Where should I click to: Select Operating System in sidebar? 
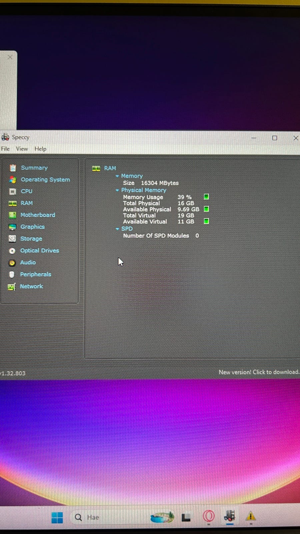click(45, 180)
